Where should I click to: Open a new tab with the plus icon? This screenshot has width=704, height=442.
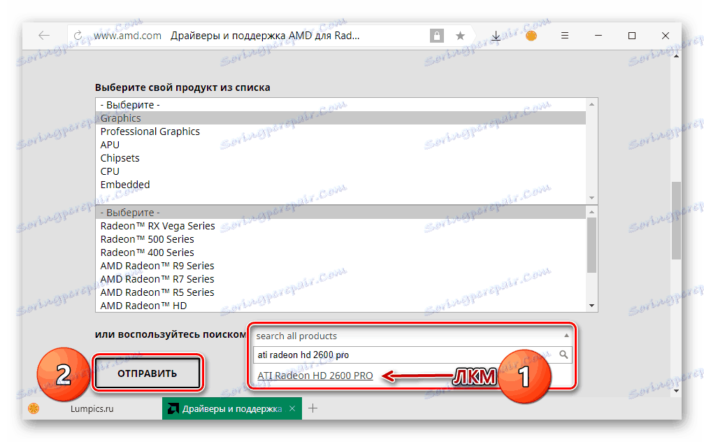coord(313,408)
